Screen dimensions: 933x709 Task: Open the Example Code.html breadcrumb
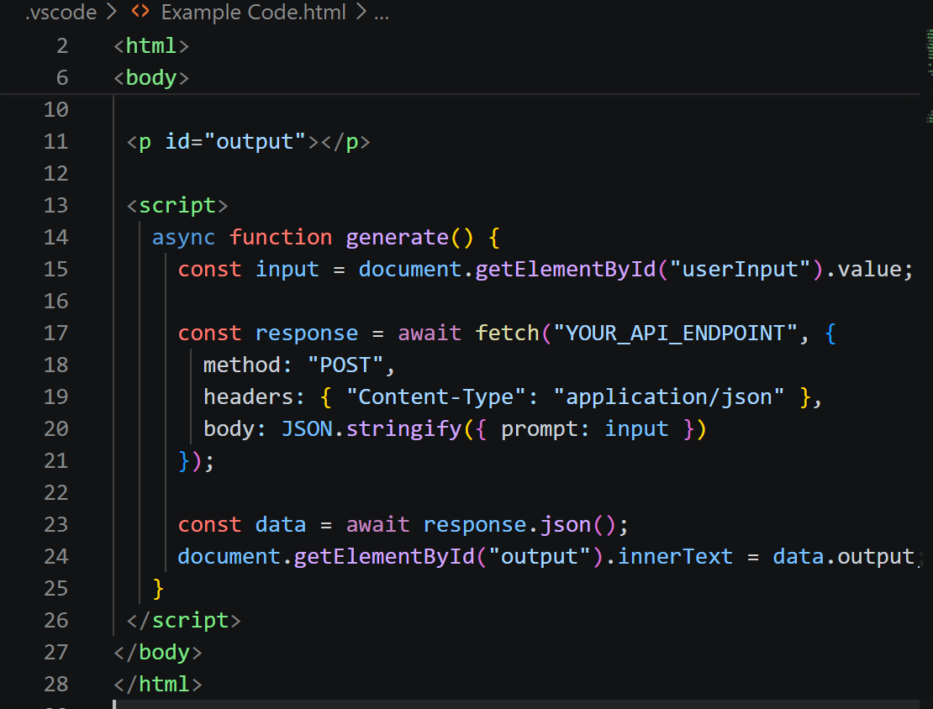[x=253, y=13]
